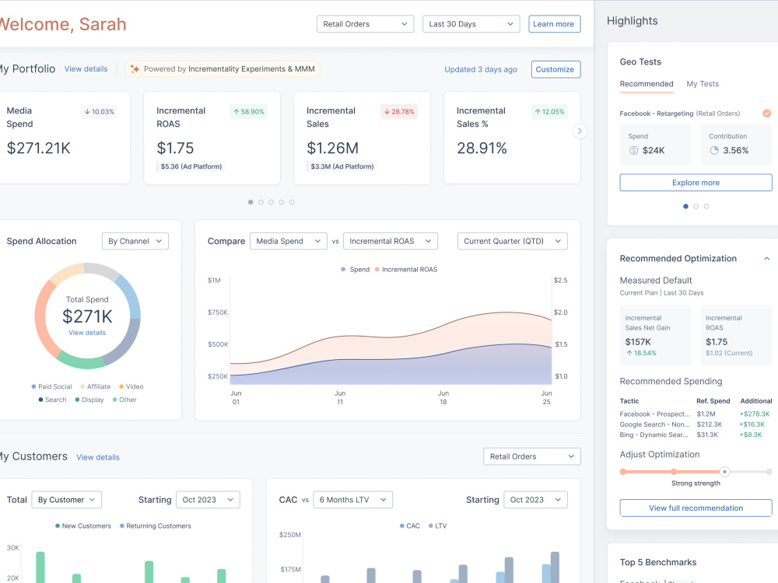The image size is (778, 583).
Task: Select the fourth portfolio carousel dot
Action: click(x=282, y=202)
